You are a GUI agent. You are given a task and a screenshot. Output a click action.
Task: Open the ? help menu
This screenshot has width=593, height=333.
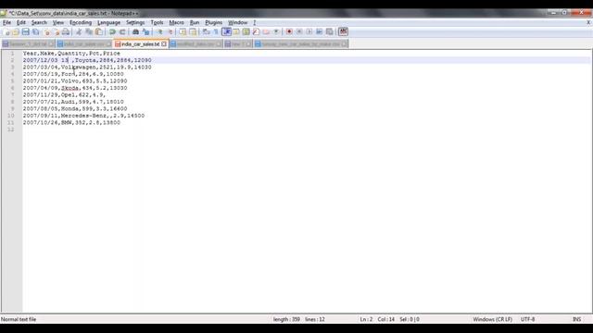(x=255, y=22)
